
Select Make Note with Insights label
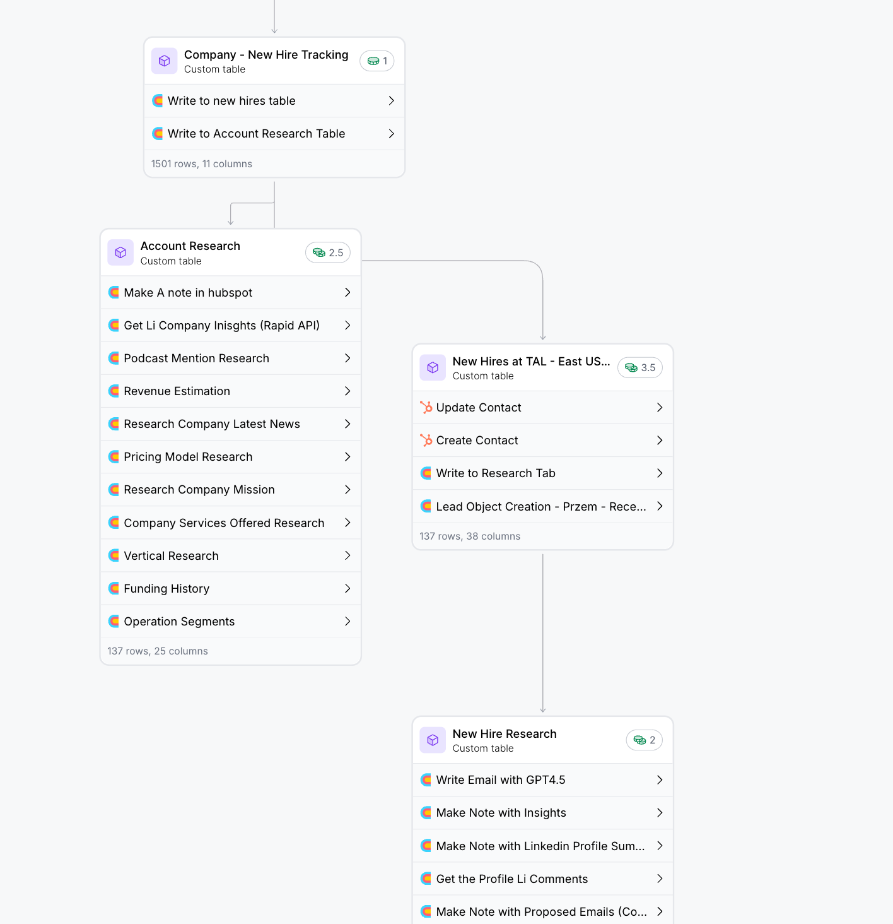[x=501, y=813]
